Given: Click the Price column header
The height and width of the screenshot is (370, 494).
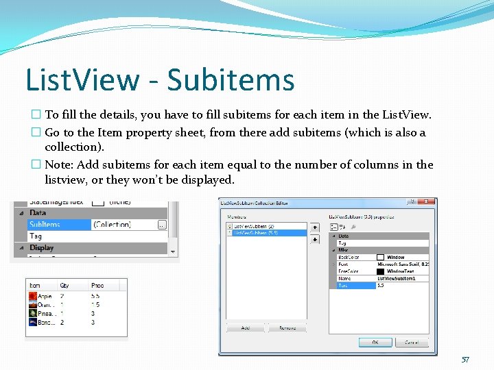Looking at the screenshot, I should point(104,285).
